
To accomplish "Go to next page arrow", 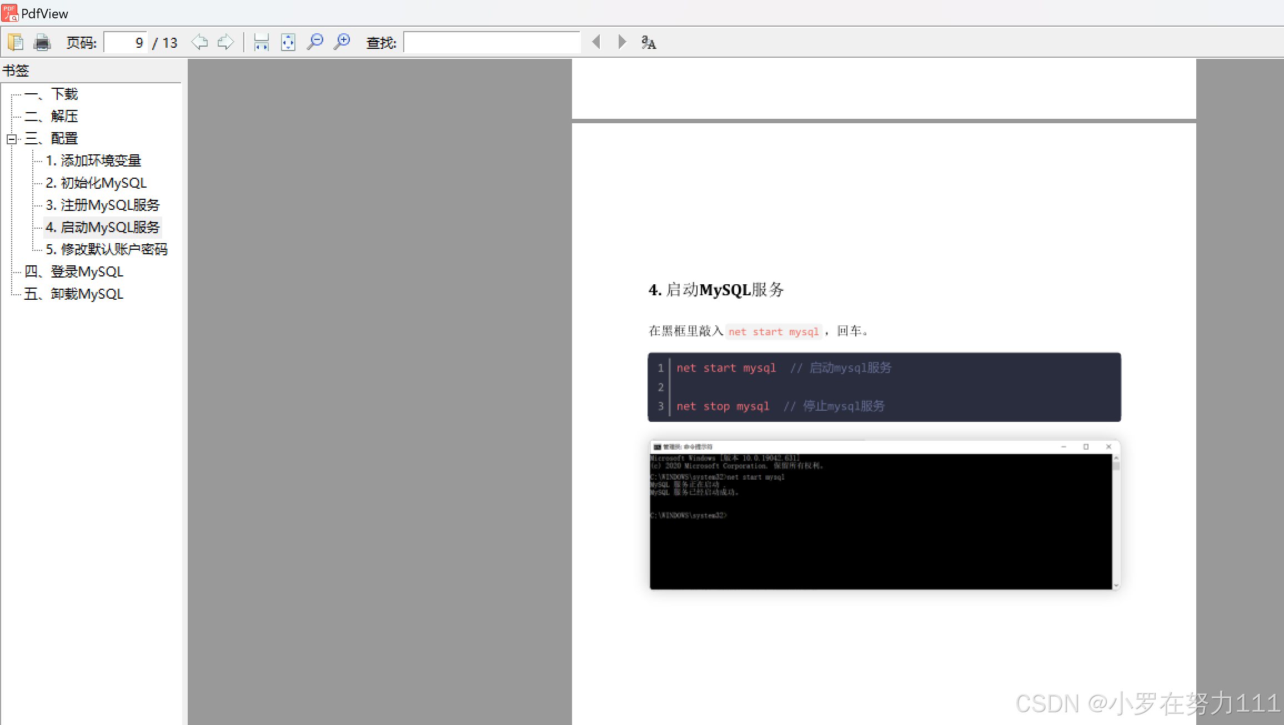I will [225, 42].
